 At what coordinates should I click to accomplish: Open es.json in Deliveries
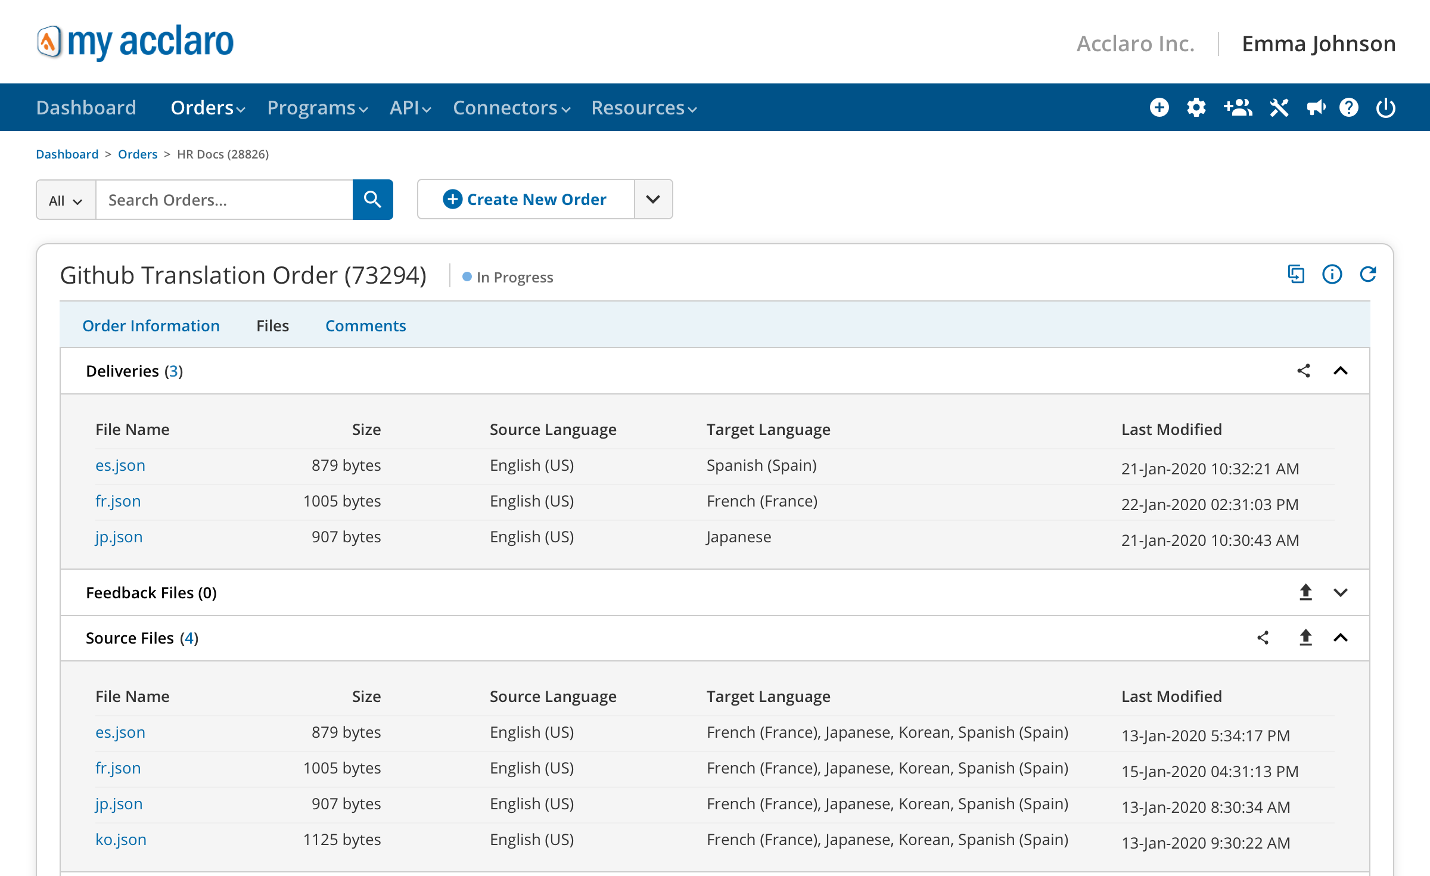(120, 465)
